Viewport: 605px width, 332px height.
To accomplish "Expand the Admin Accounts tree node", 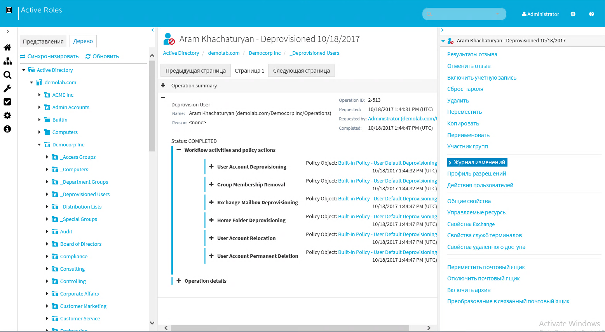I will coord(39,107).
